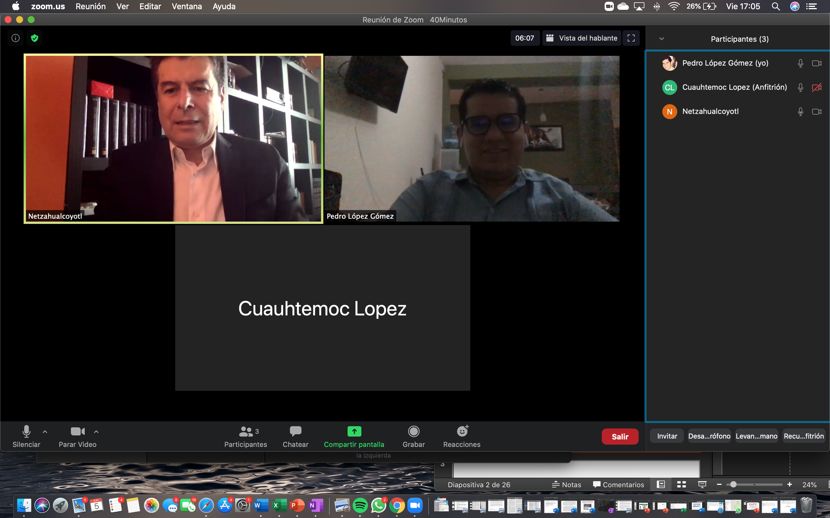The height and width of the screenshot is (518, 830).
Task: Select Pedro López Gómez avatar in list
Action: pos(669,63)
